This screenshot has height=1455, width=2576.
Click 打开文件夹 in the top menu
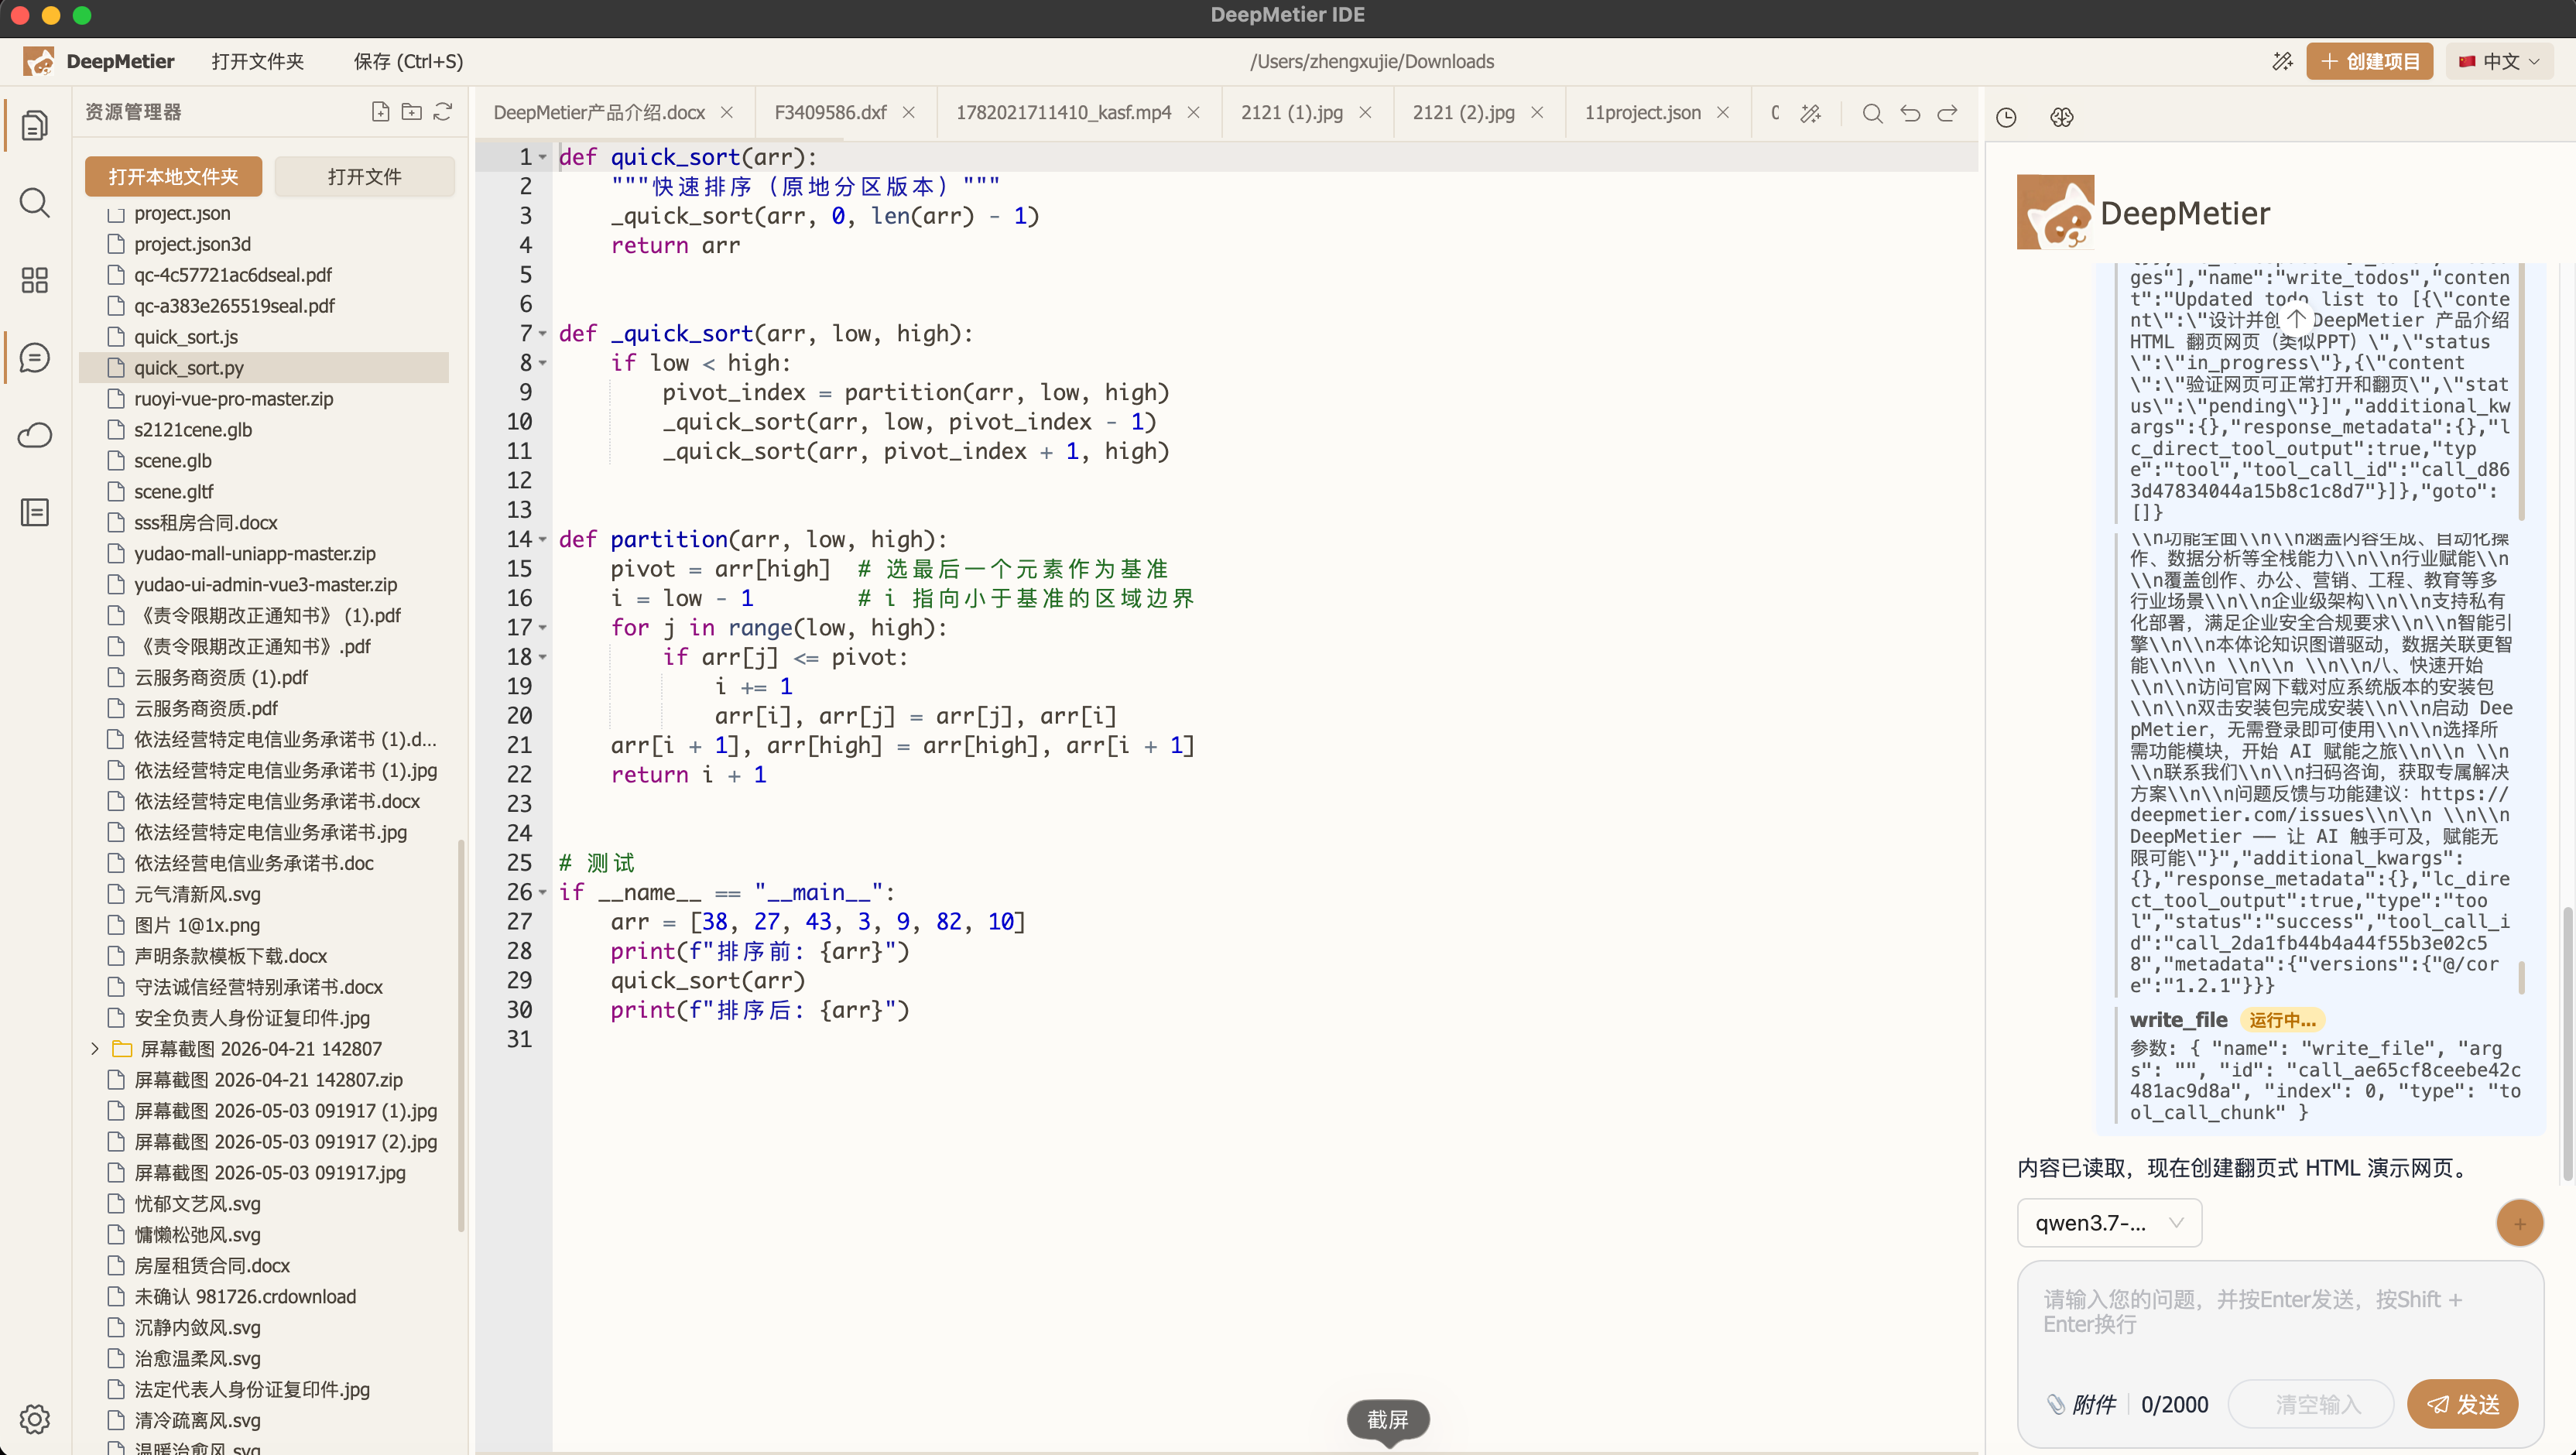pos(257,62)
